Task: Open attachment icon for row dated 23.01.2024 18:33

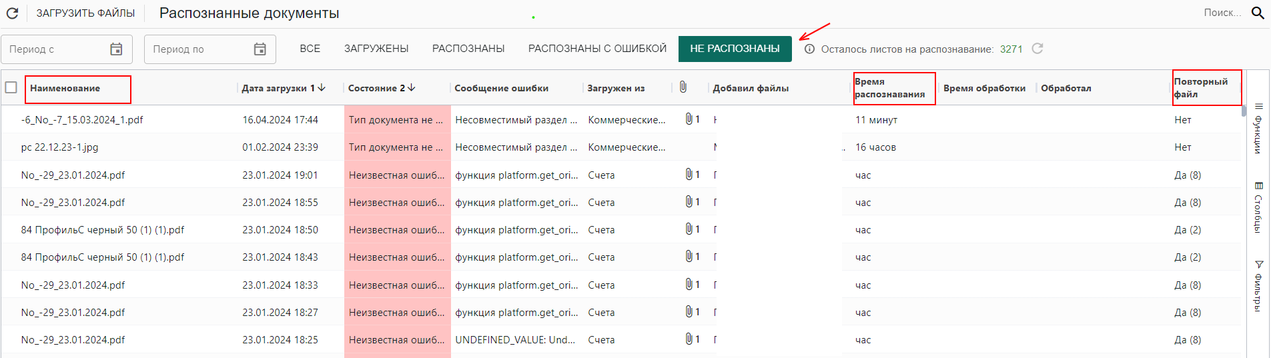Action: point(689,284)
